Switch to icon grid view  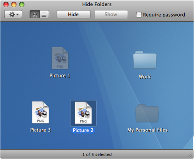coord(35,14)
